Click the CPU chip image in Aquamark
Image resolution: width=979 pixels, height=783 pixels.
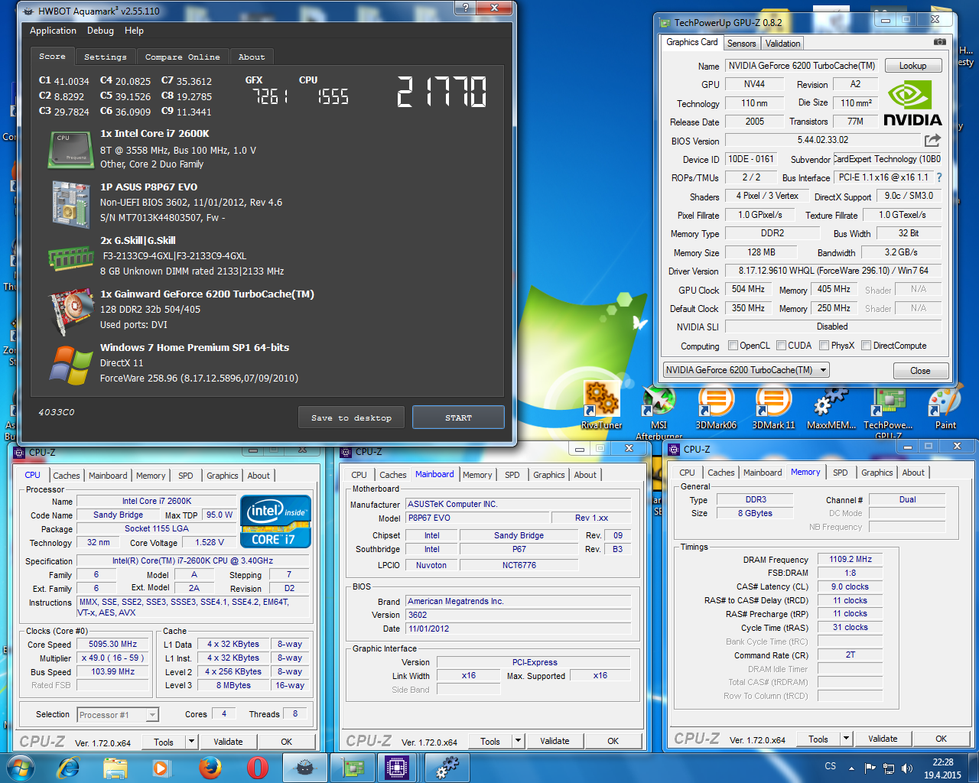pos(71,149)
